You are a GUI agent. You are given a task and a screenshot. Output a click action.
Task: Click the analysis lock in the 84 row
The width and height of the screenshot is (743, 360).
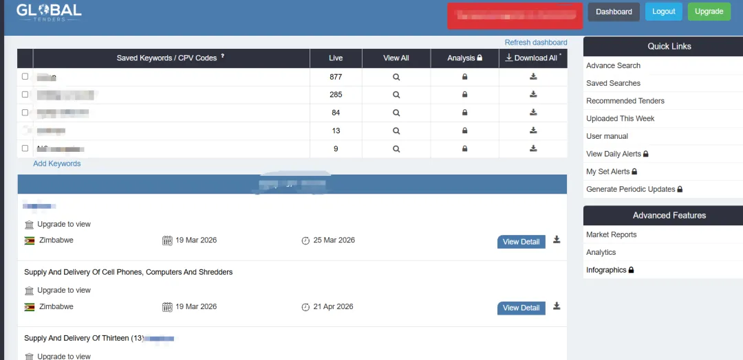(465, 113)
